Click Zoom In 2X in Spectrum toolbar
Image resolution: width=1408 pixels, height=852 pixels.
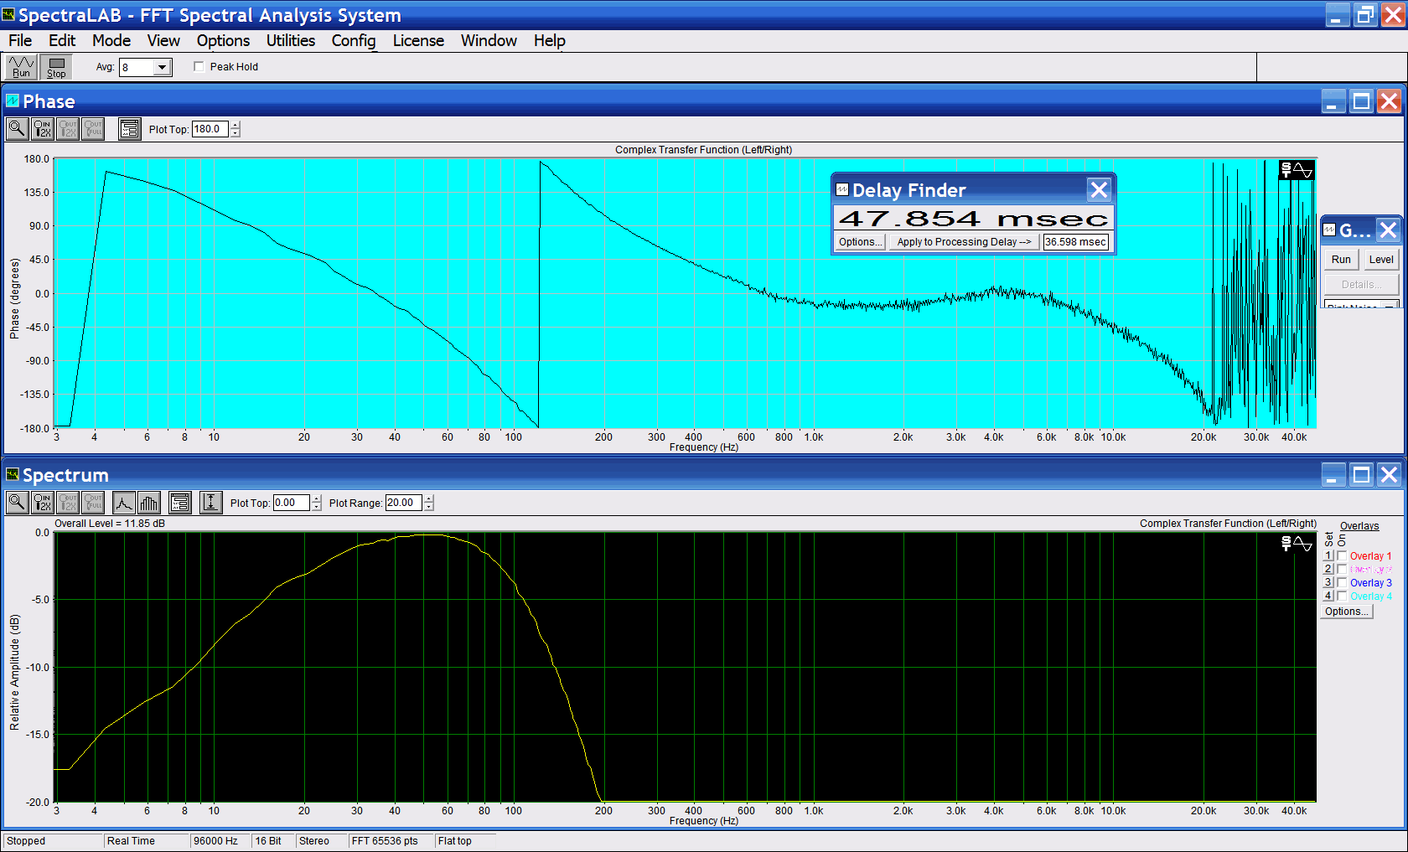[42, 503]
